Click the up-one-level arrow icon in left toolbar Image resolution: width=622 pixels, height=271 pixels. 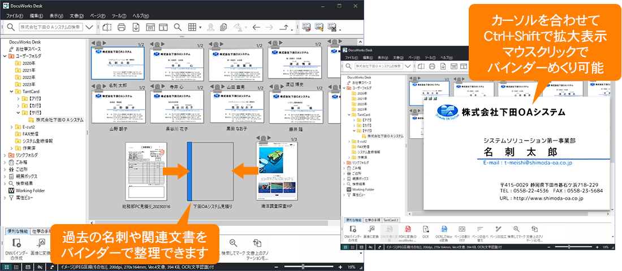(284, 27)
